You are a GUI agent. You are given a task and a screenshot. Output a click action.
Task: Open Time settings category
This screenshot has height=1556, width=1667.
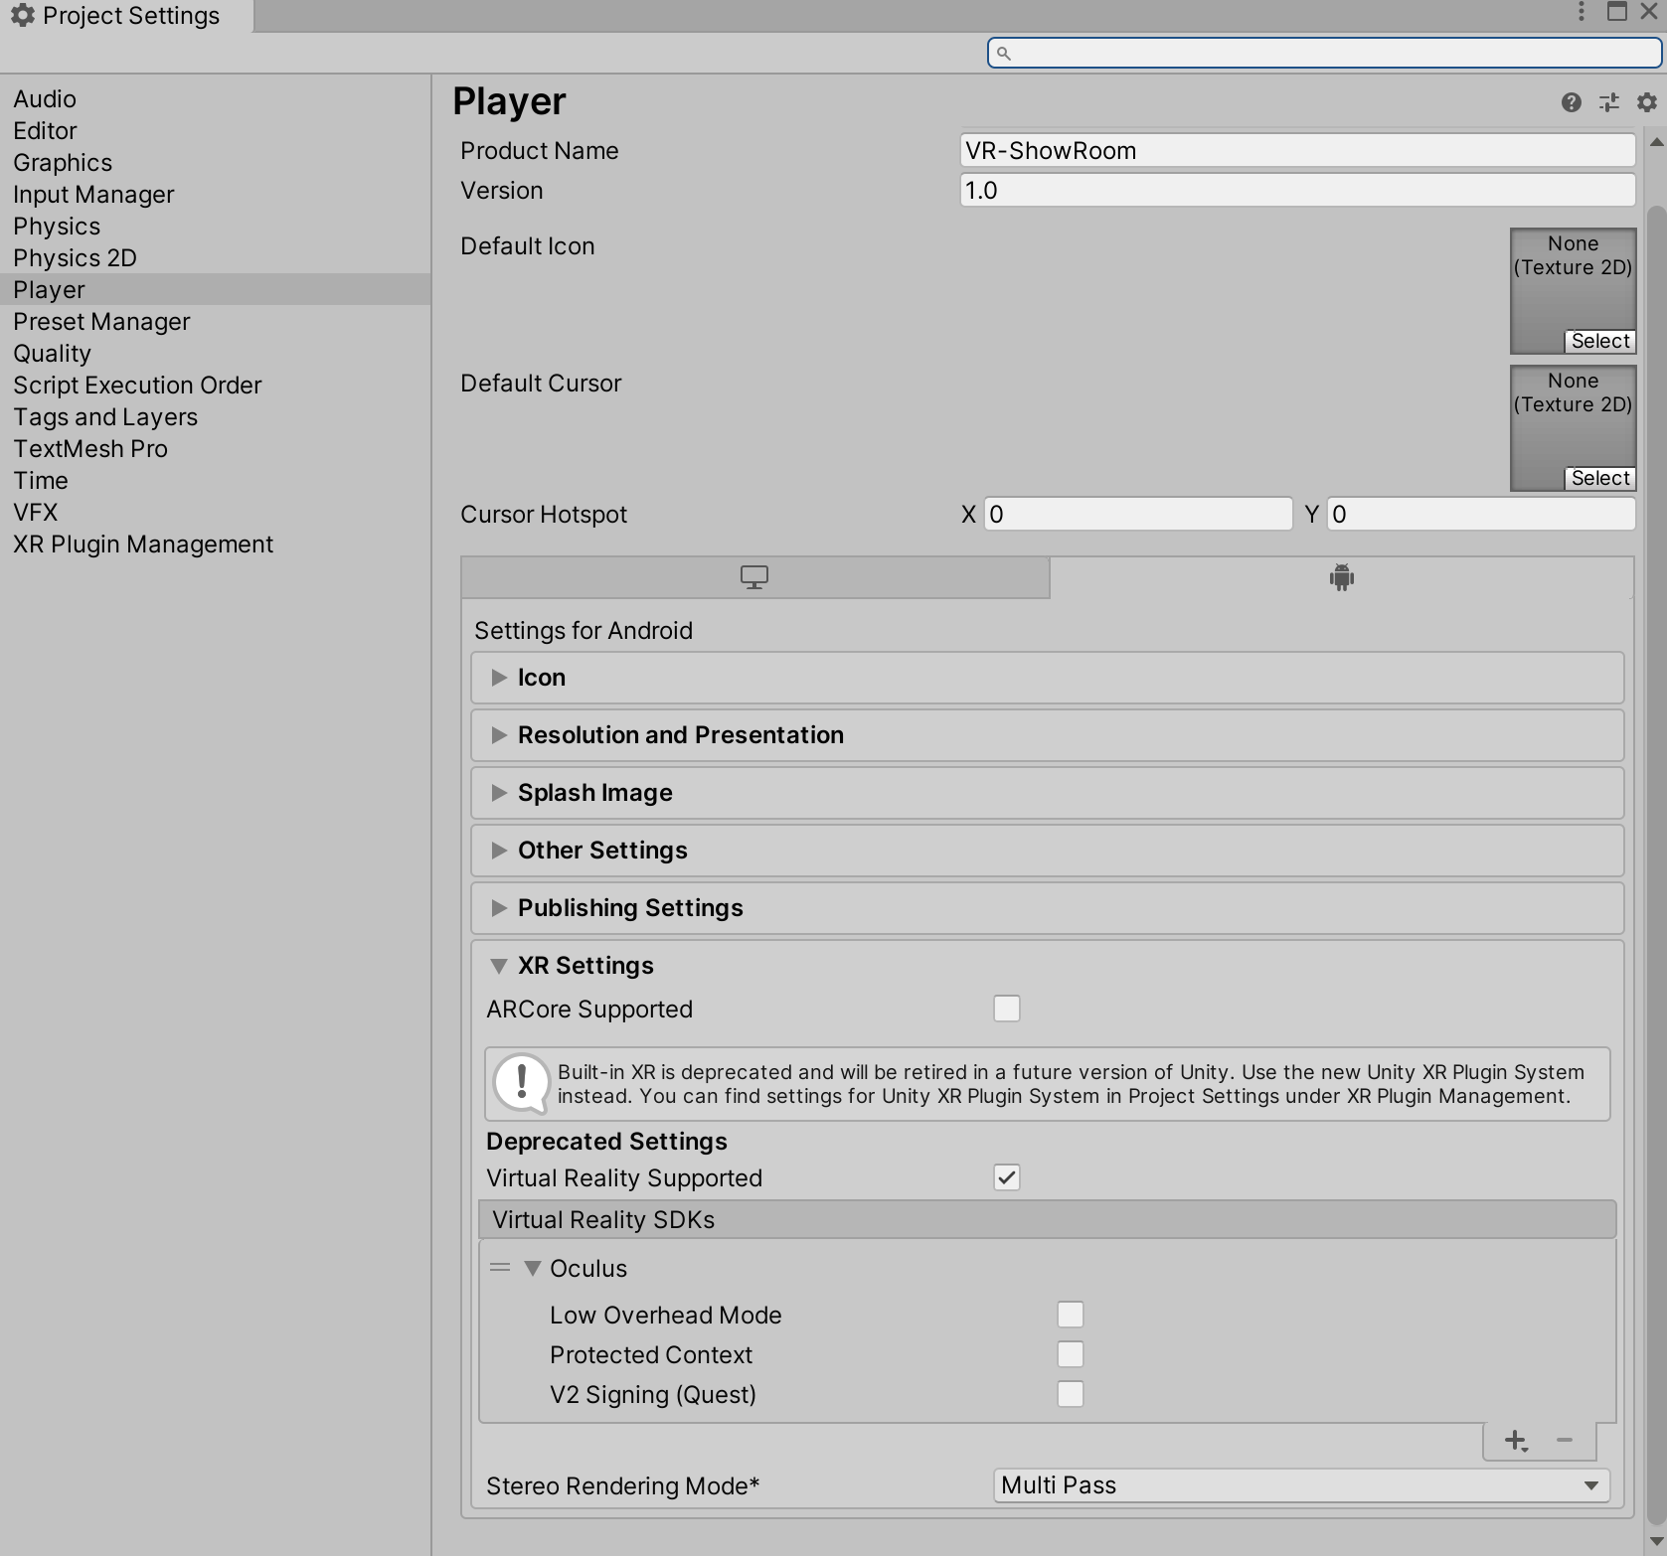[x=215, y=481]
